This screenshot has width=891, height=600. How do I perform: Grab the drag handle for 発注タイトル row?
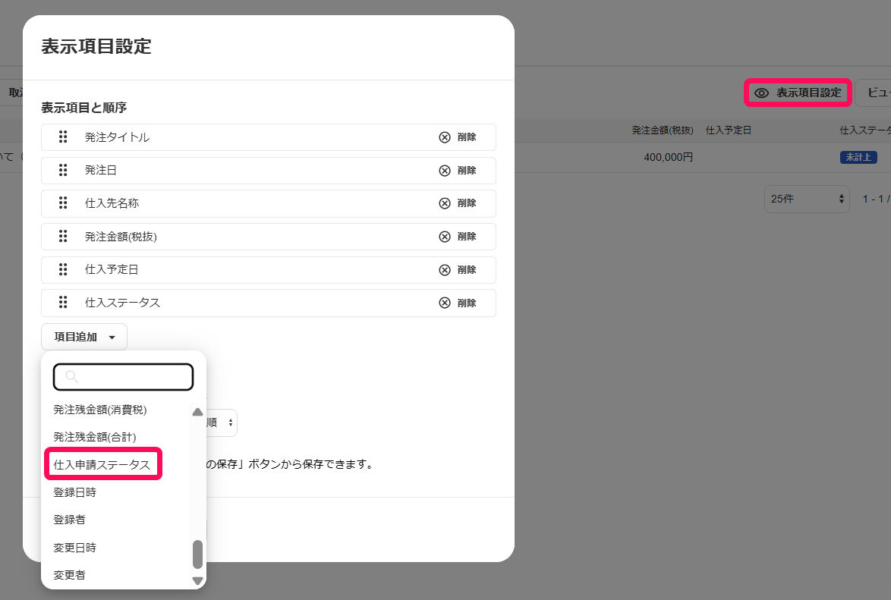pos(63,137)
